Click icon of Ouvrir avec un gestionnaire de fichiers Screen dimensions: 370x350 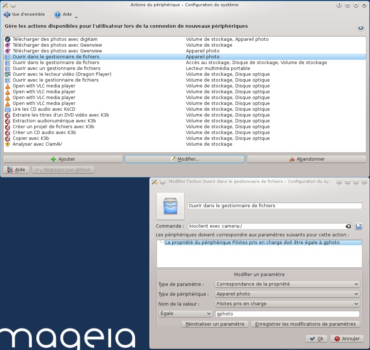click(x=8, y=68)
